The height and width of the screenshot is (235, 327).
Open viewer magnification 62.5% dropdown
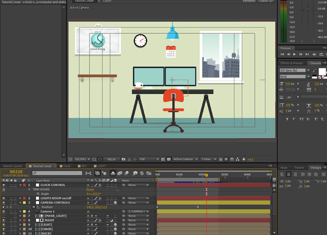(82, 160)
